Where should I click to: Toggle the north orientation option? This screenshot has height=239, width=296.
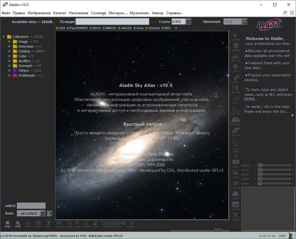87,224
